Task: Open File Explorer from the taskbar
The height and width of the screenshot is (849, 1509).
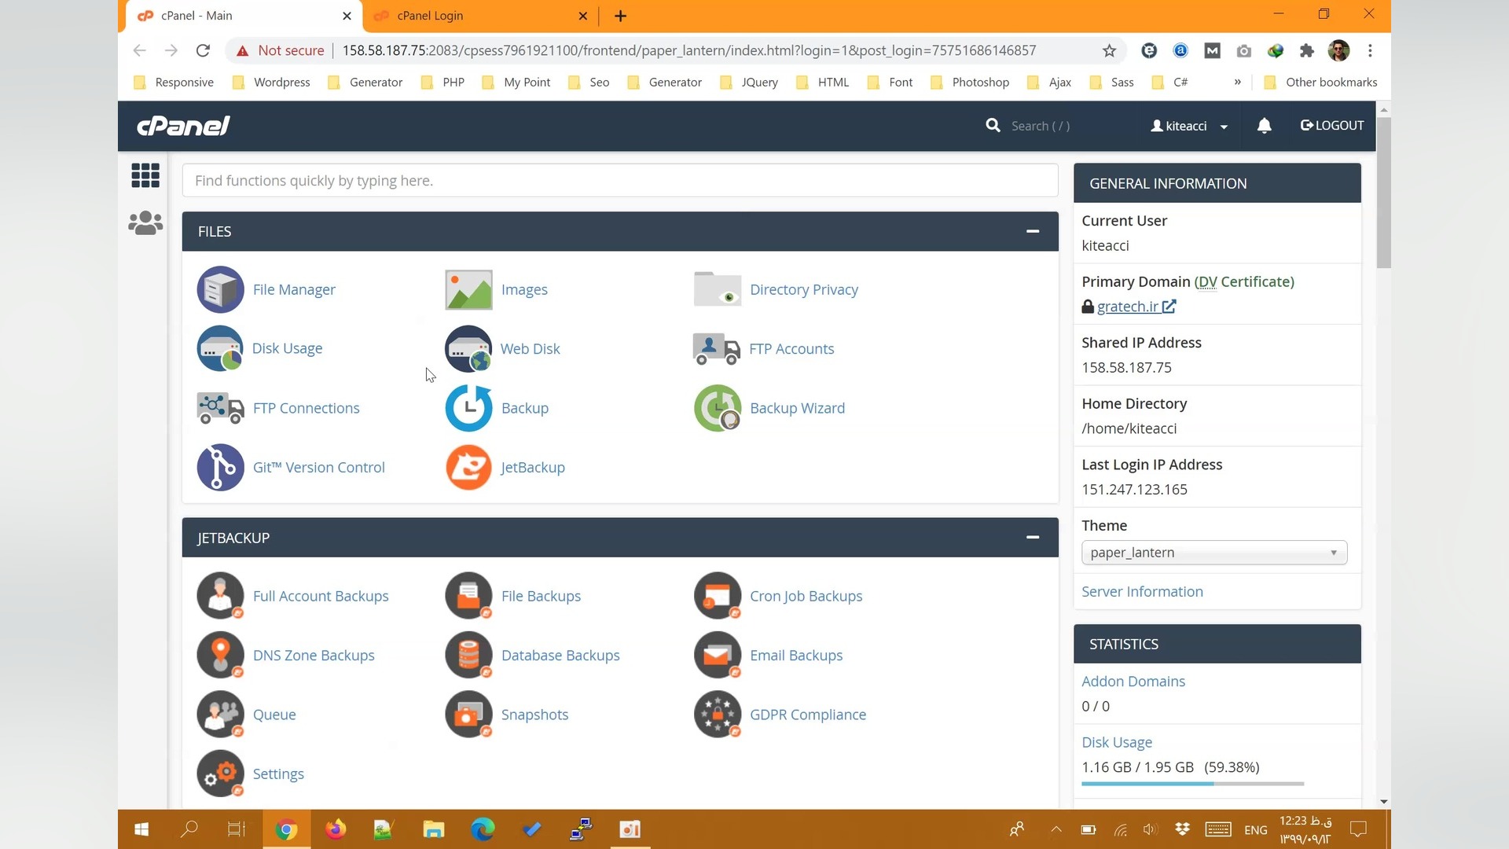Action: click(434, 829)
